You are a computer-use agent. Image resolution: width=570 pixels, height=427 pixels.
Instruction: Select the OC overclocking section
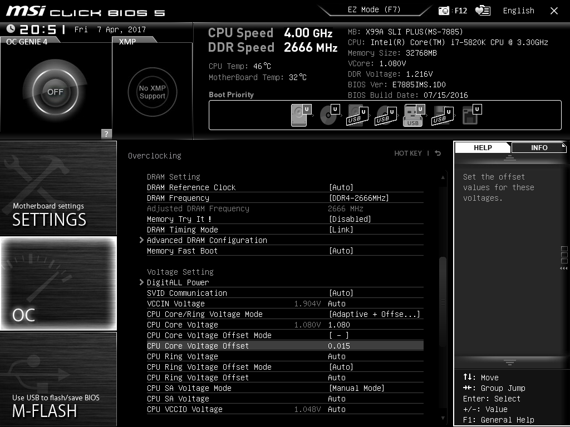(x=58, y=283)
